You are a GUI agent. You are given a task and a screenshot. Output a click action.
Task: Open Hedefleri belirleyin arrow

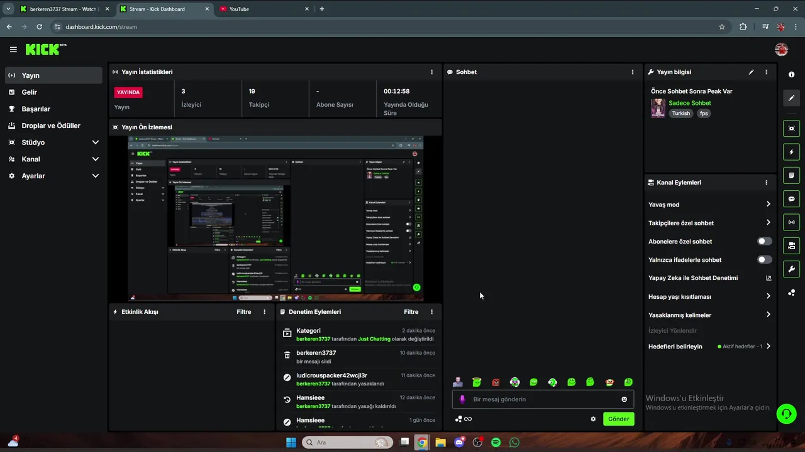768,346
